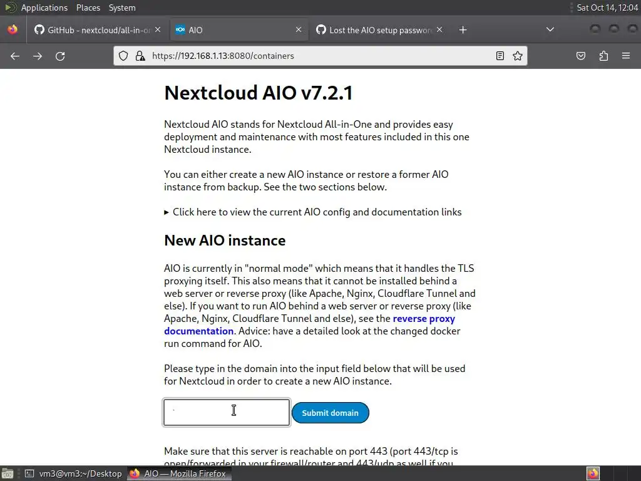This screenshot has width=641, height=481.
Task: Show desktop icon in bottom panel
Action: click(8, 473)
